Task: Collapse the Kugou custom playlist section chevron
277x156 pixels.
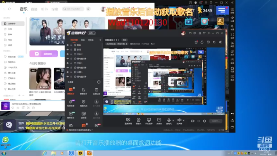Action: (23, 96)
